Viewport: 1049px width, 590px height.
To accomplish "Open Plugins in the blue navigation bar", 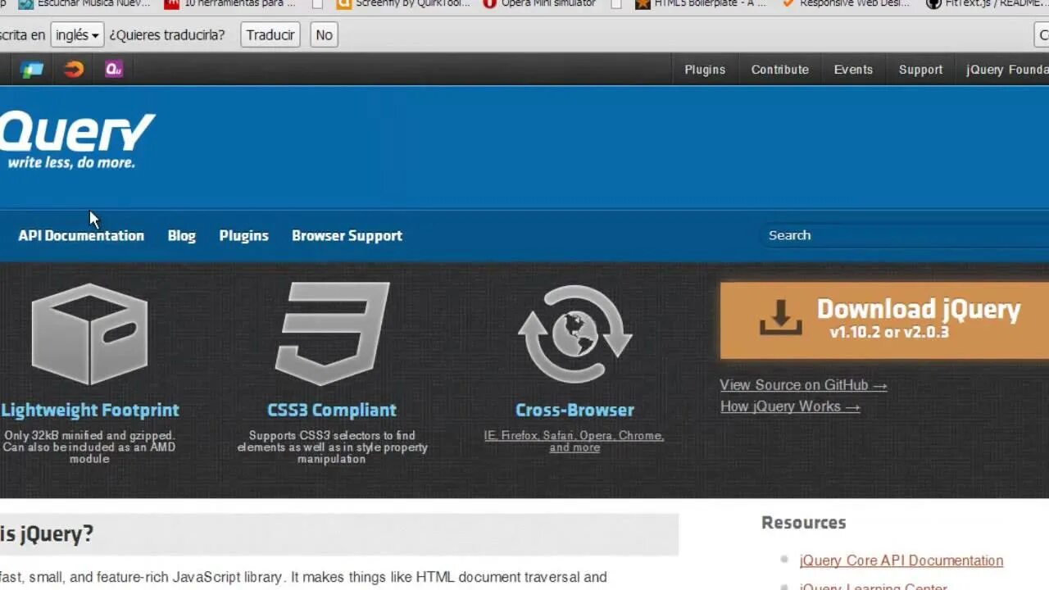I will [x=243, y=235].
